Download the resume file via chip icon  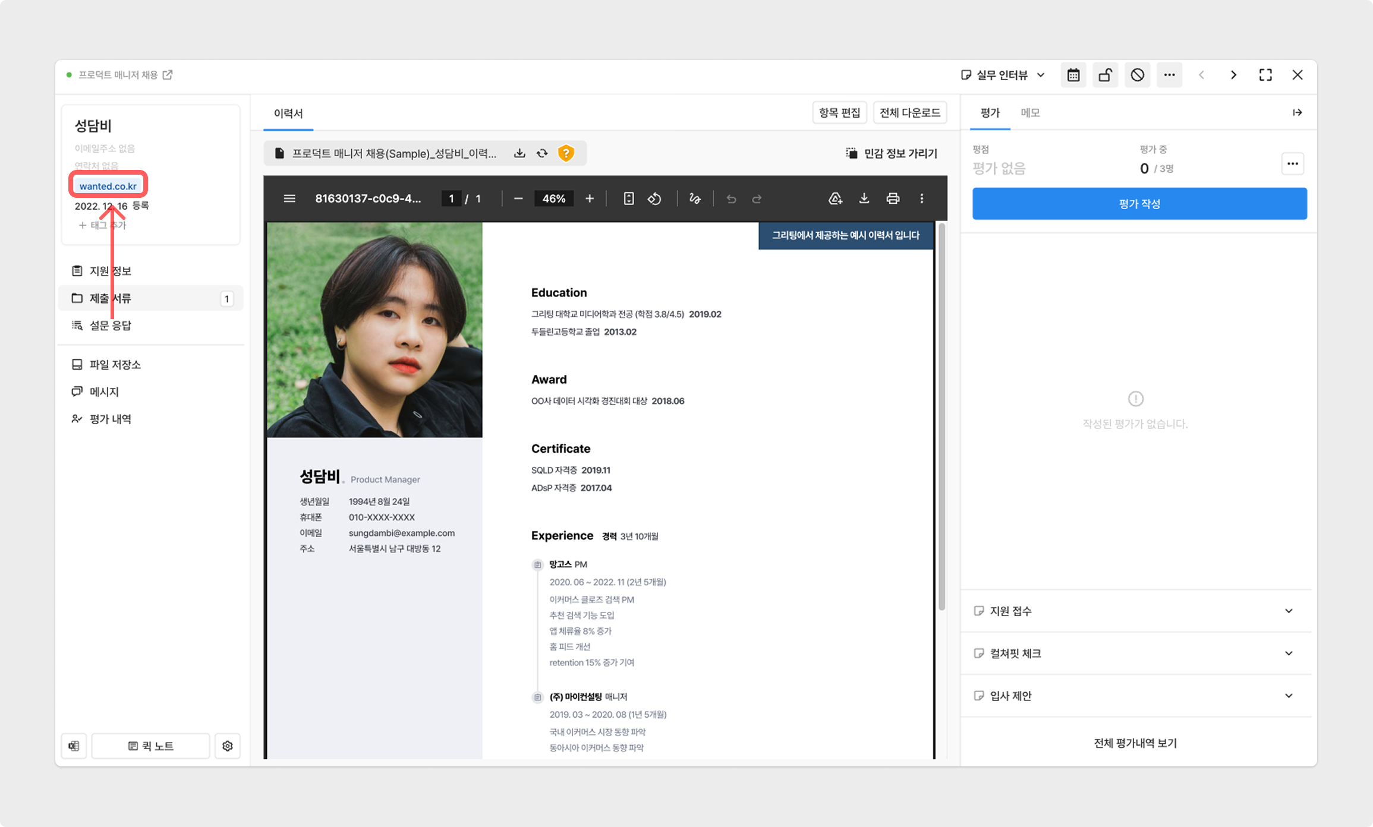(519, 153)
